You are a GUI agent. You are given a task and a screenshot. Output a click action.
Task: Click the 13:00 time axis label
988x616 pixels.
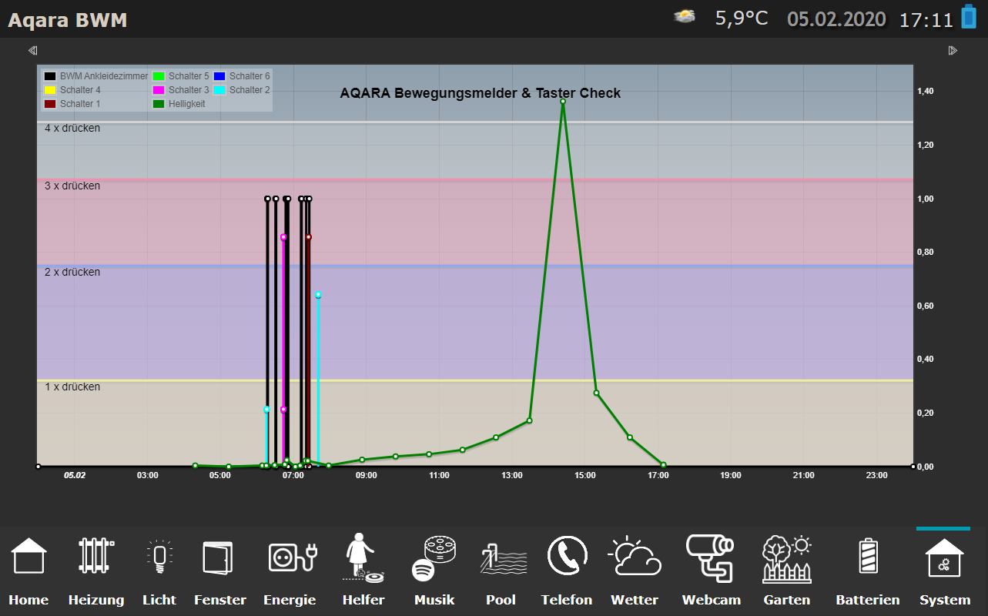coord(512,476)
